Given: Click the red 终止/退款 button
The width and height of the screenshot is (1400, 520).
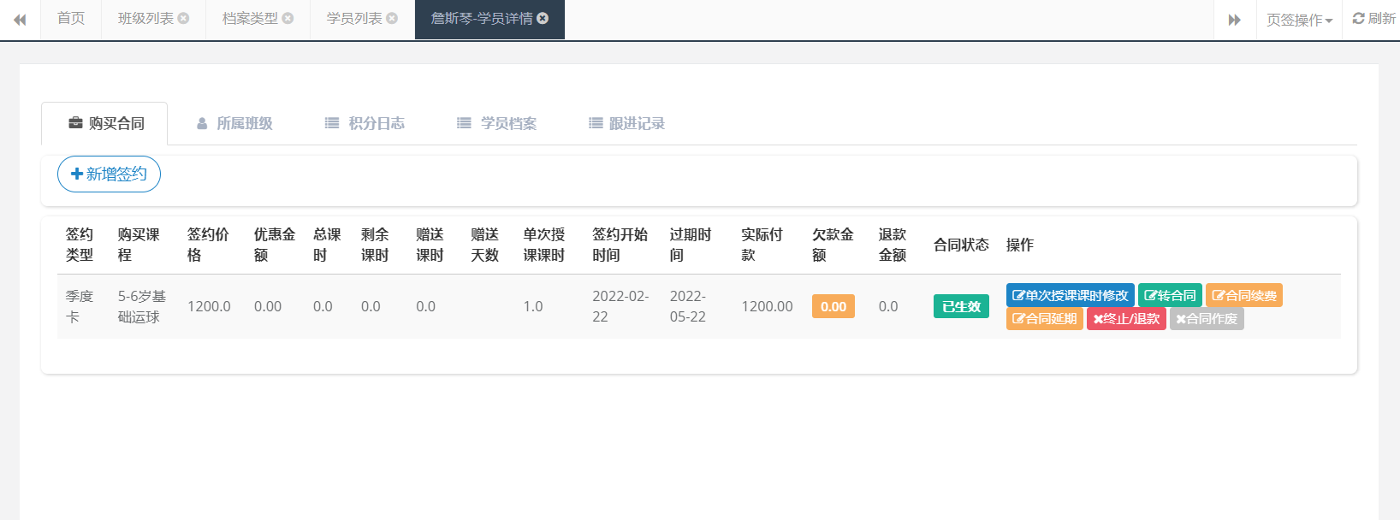Looking at the screenshot, I should tap(1126, 319).
